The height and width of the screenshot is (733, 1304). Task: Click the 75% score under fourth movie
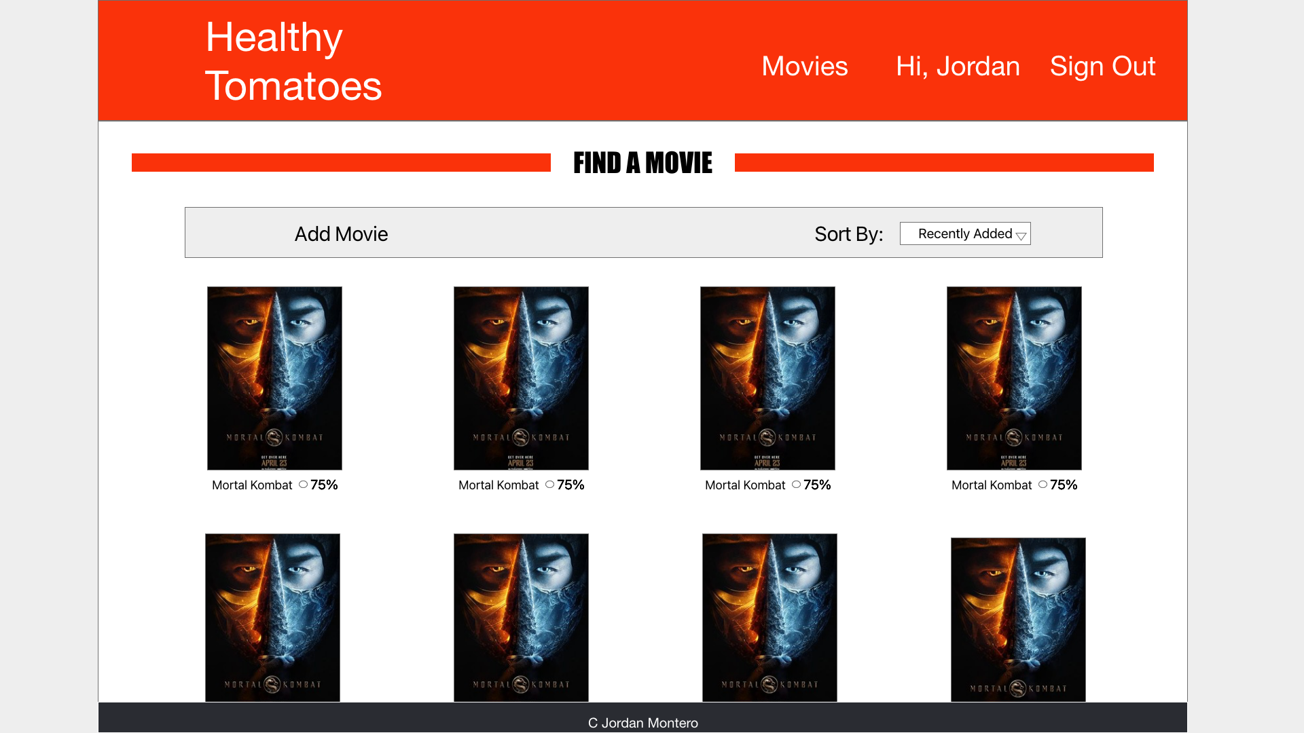coord(1064,485)
